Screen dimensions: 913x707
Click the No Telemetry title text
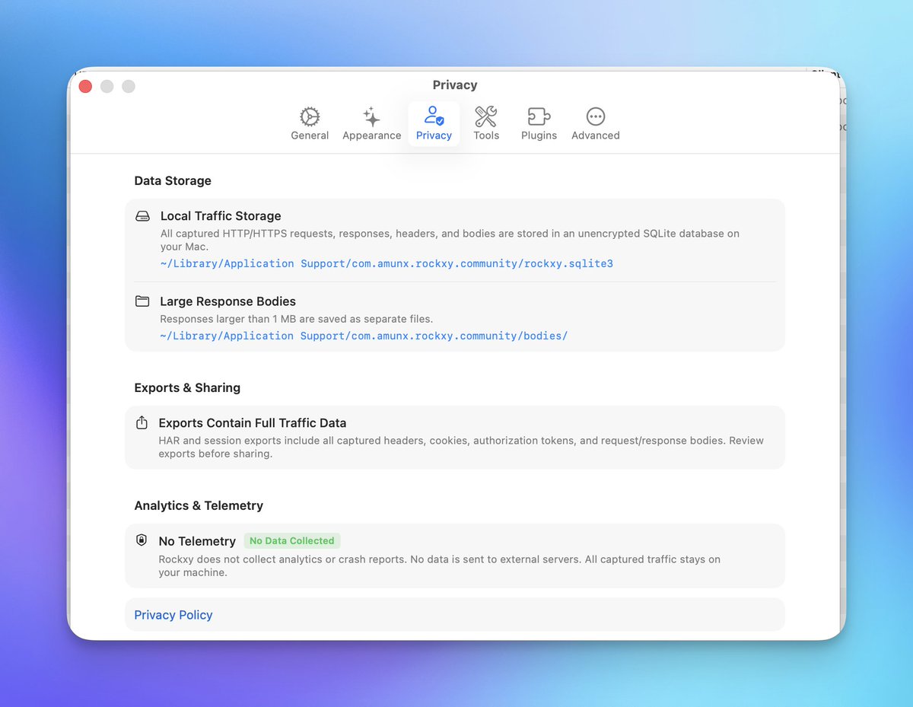tap(197, 541)
